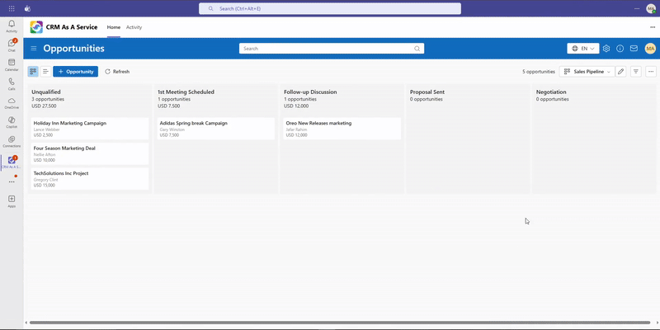
Task: Open Holiday Inn Marketing Campaign card
Action: [x=90, y=129]
